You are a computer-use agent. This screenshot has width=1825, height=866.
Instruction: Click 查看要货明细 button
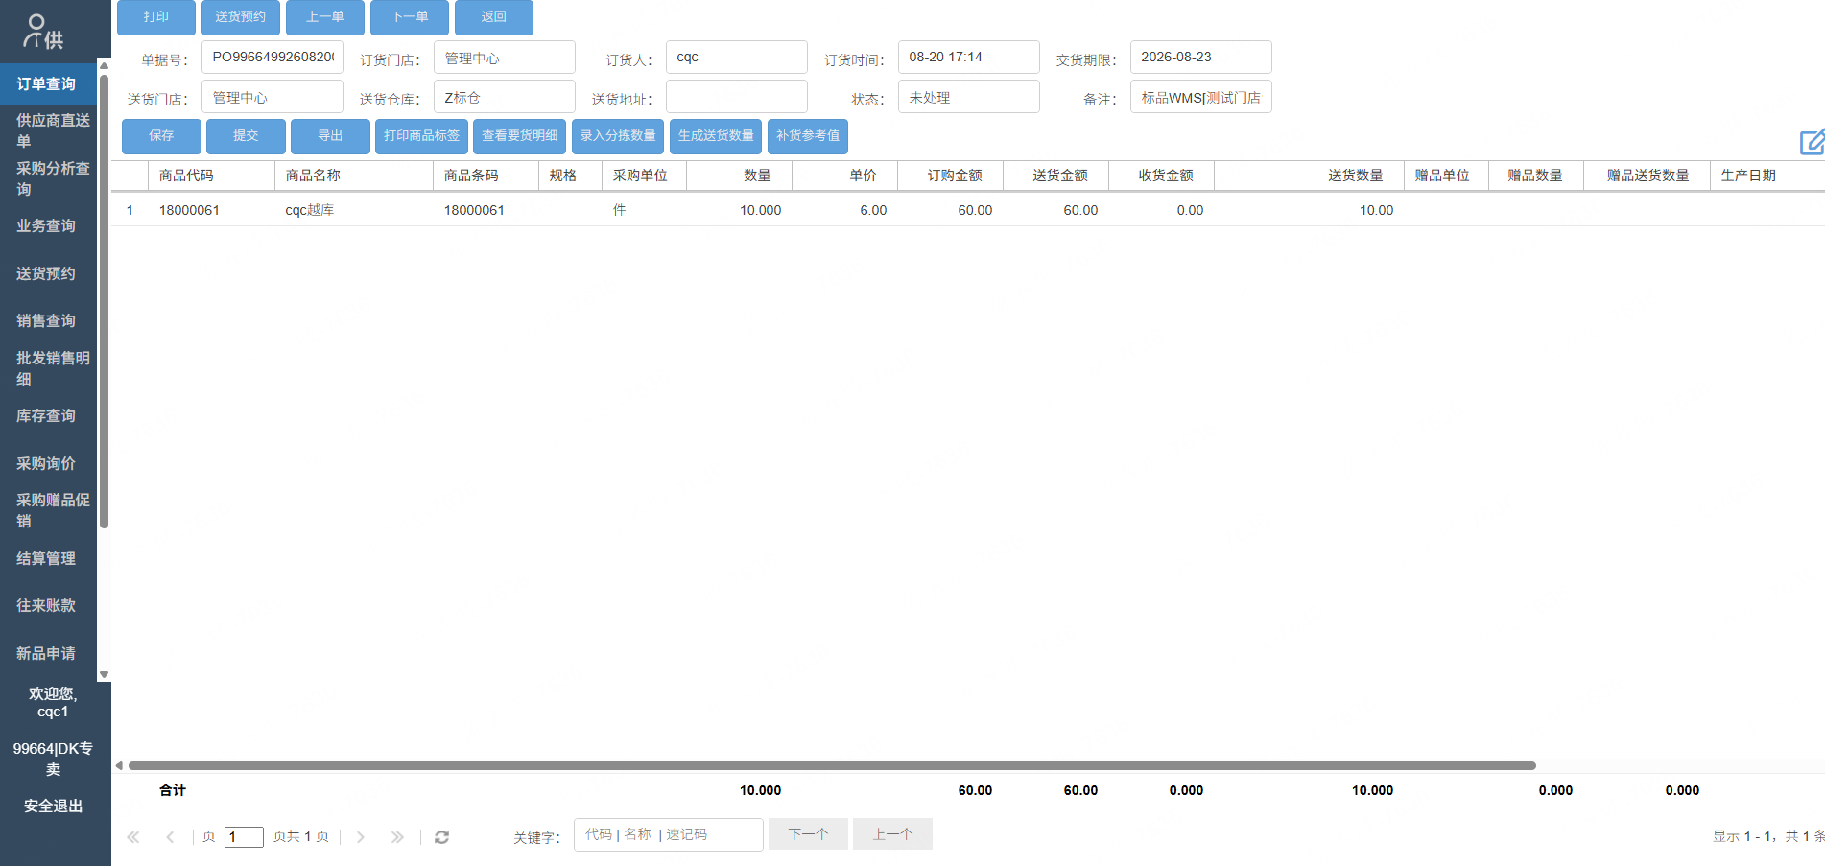(x=520, y=136)
